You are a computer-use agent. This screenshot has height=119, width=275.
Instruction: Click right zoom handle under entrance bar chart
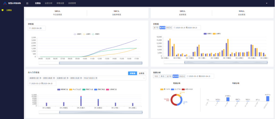click(x=142, y=112)
